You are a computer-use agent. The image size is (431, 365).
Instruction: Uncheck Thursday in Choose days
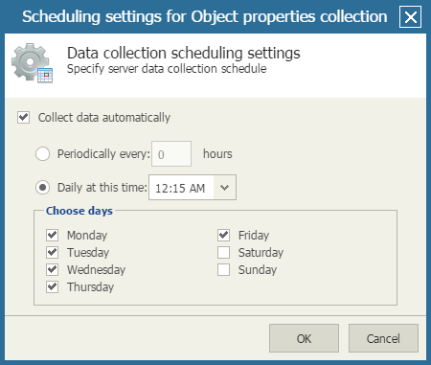[x=52, y=286]
